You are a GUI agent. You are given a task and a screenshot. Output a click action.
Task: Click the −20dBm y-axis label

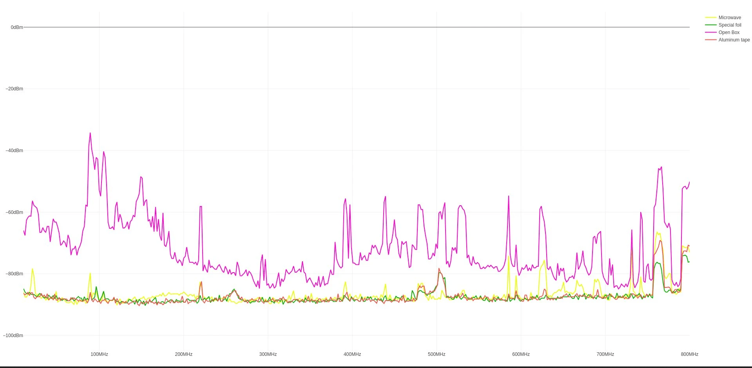[14, 89]
